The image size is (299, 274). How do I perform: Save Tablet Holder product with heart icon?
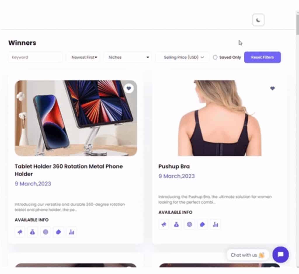pyautogui.click(x=129, y=88)
